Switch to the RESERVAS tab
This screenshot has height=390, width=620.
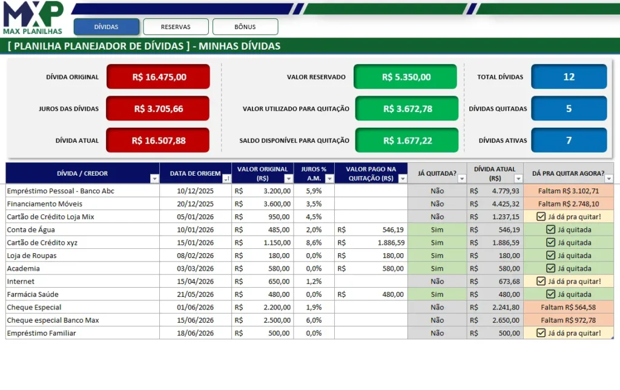[176, 27]
